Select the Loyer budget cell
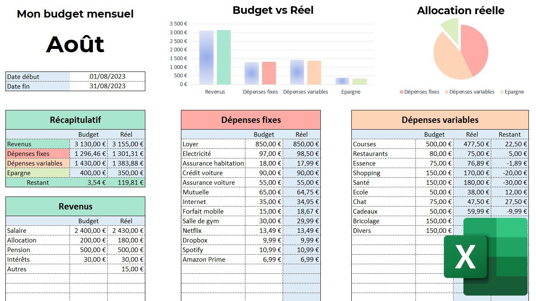 [264, 144]
